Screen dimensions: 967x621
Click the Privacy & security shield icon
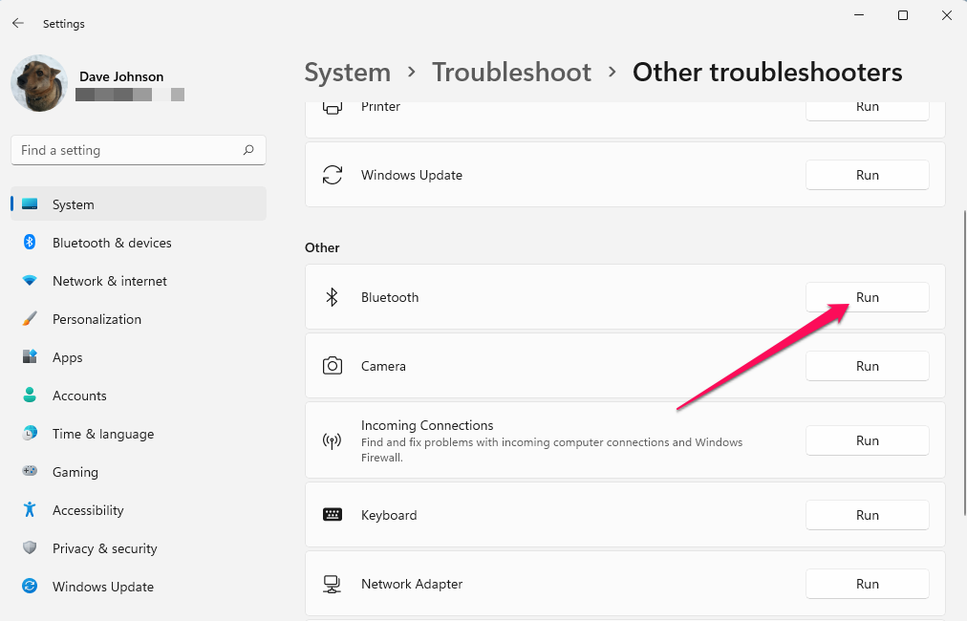click(x=30, y=548)
